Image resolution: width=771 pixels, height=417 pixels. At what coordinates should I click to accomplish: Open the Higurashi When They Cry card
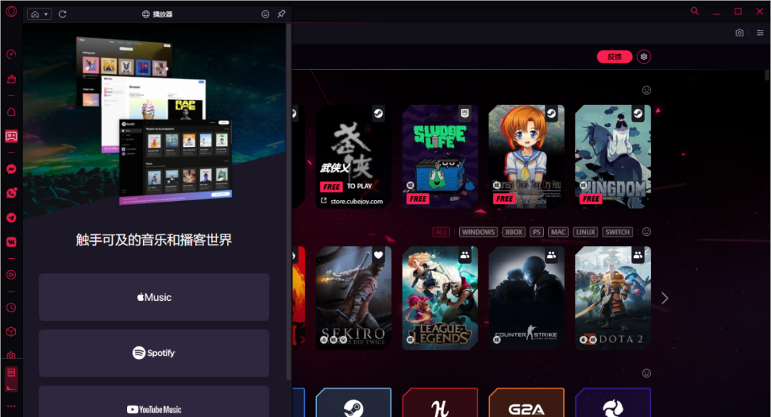coord(527,156)
